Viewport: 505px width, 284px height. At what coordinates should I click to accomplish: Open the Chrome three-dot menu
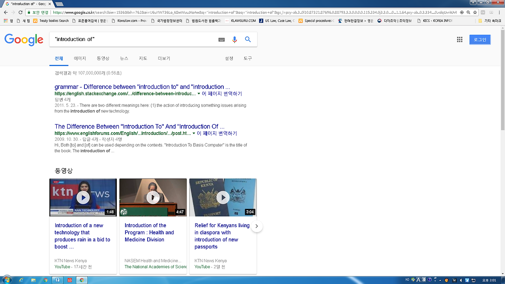pos(500,12)
